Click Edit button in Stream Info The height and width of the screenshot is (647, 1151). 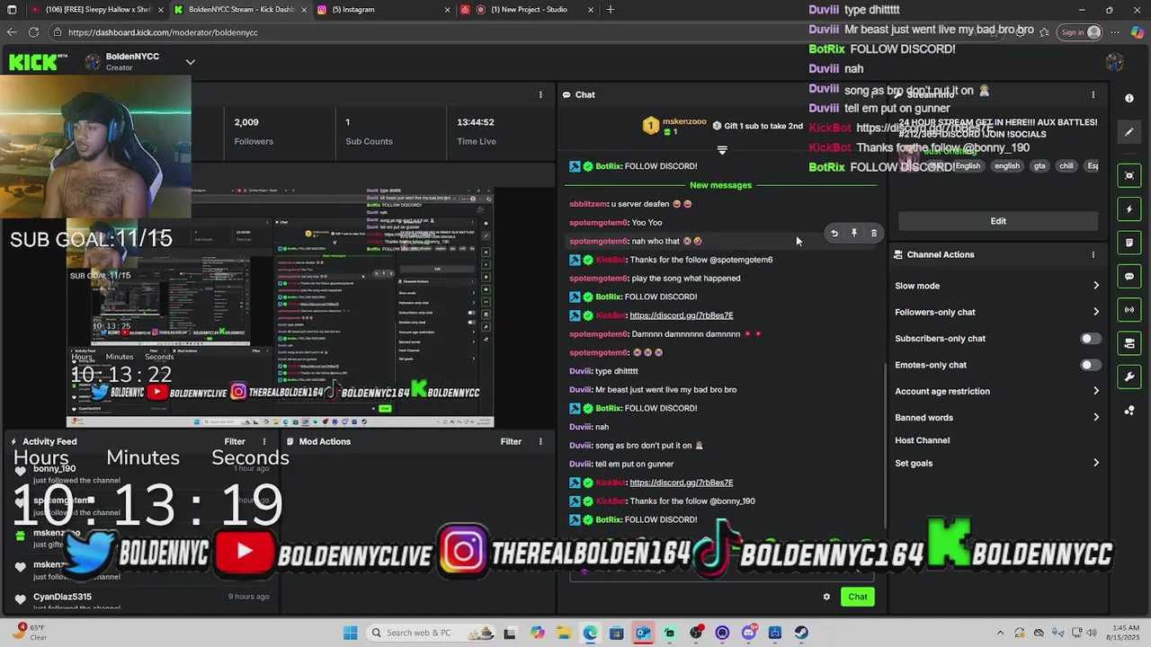(x=998, y=221)
